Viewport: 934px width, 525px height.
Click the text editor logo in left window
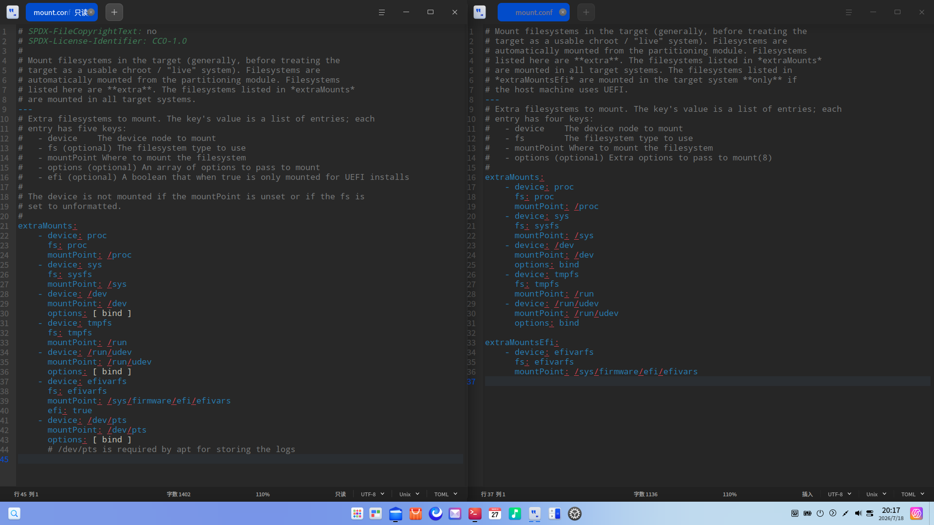coord(13,12)
